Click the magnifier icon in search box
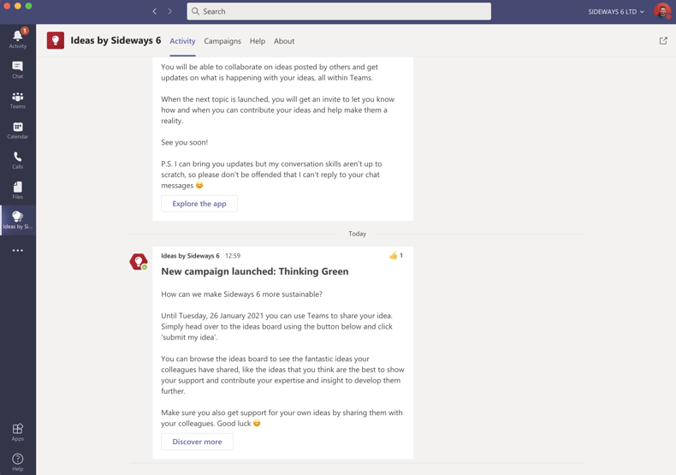 (x=195, y=11)
